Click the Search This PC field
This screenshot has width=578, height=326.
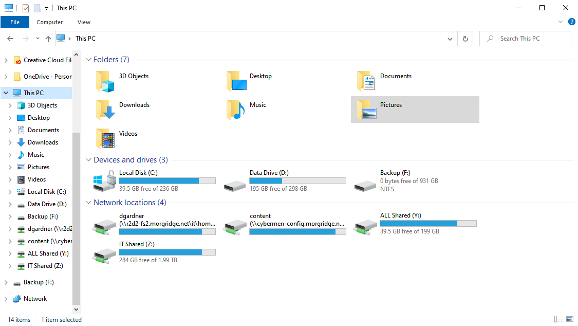pyautogui.click(x=525, y=39)
